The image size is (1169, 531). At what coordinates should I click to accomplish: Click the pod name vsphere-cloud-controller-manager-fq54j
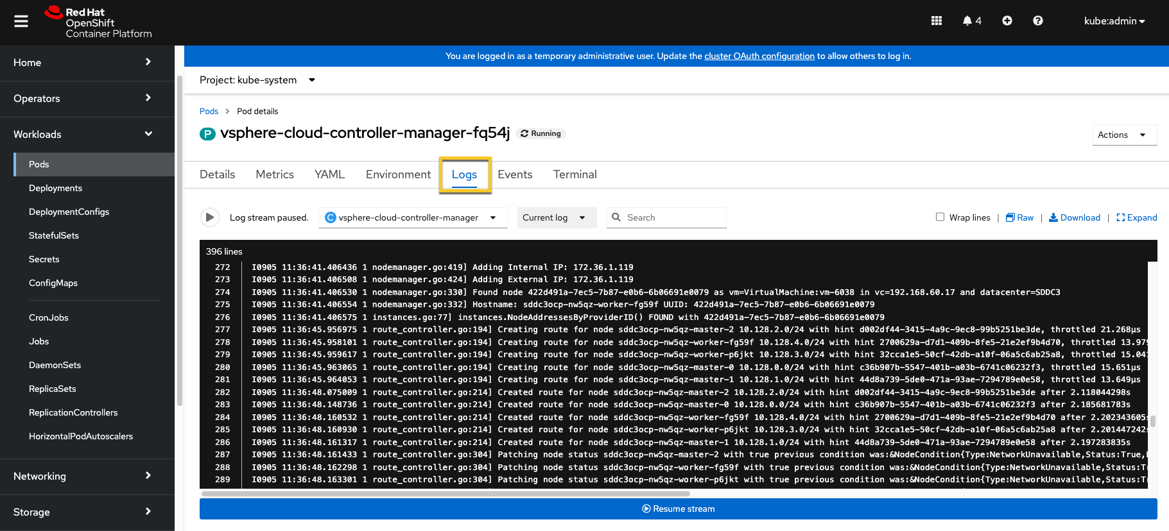pyautogui.click(x=365, y=133)
